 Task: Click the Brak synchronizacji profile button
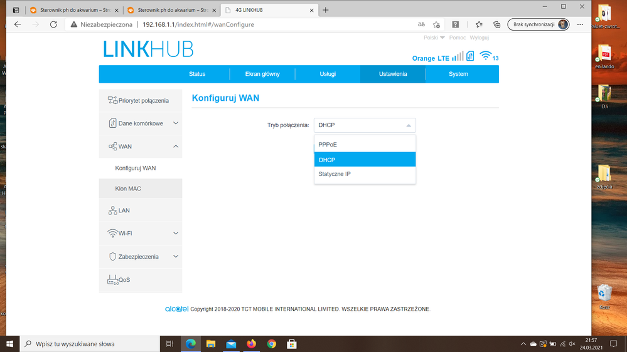(x=539, y=24)
